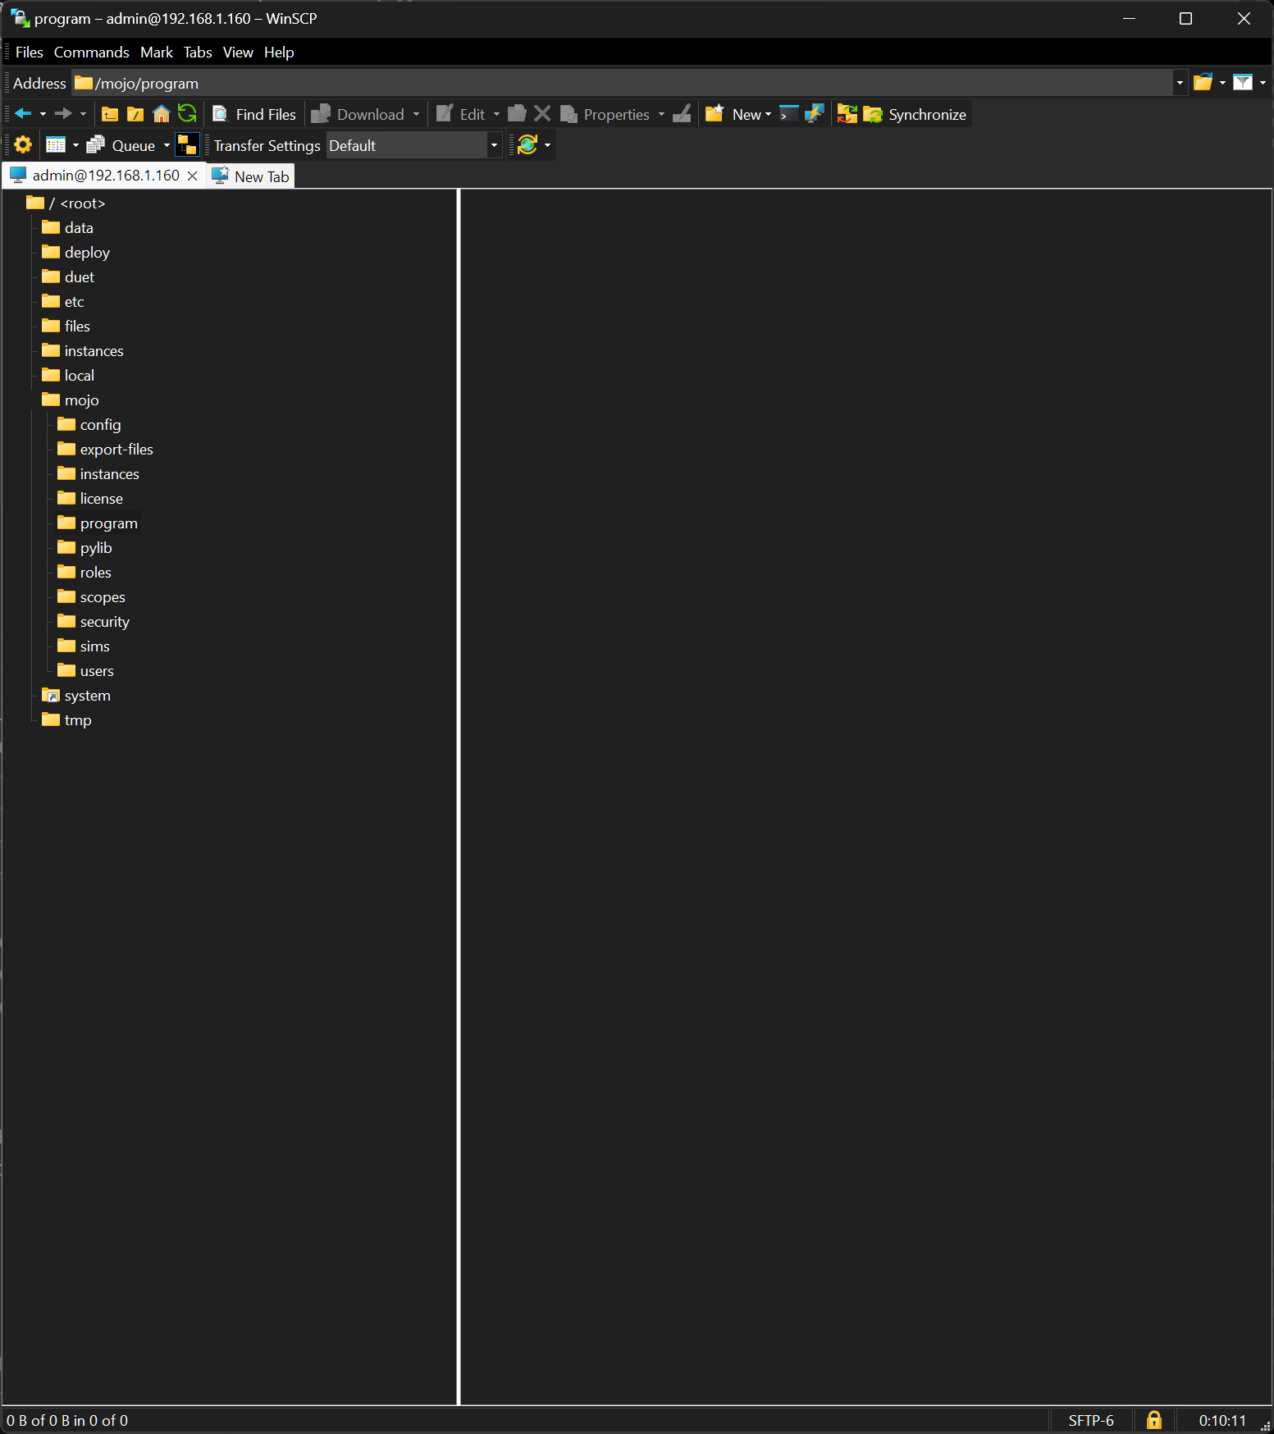The width and height of the screenshot is (1274, 1434).
Task: Open the Help menu
Action: [x=279, y=52]
